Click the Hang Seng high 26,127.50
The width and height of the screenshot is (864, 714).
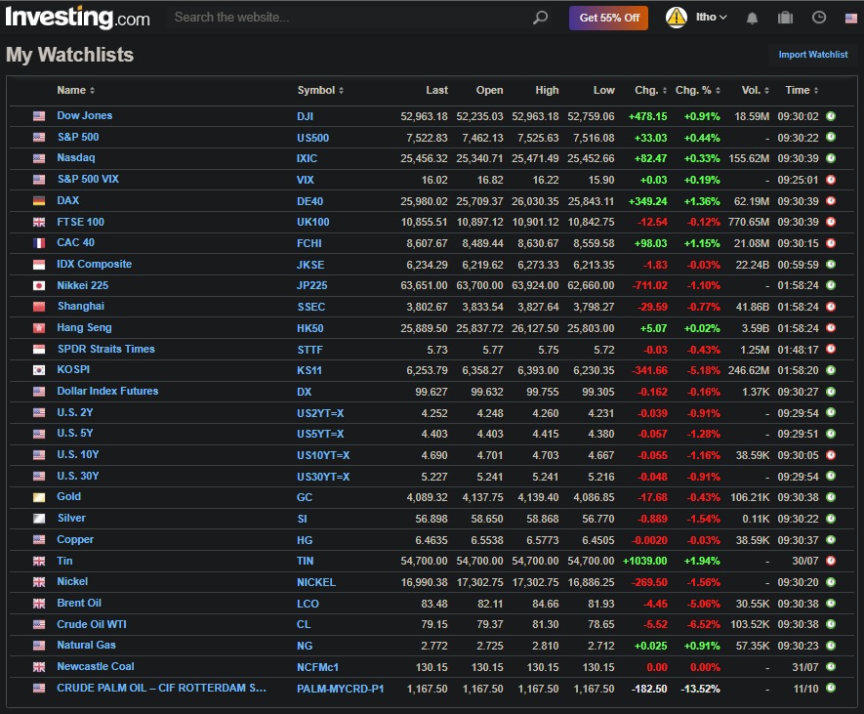point(535,328)
